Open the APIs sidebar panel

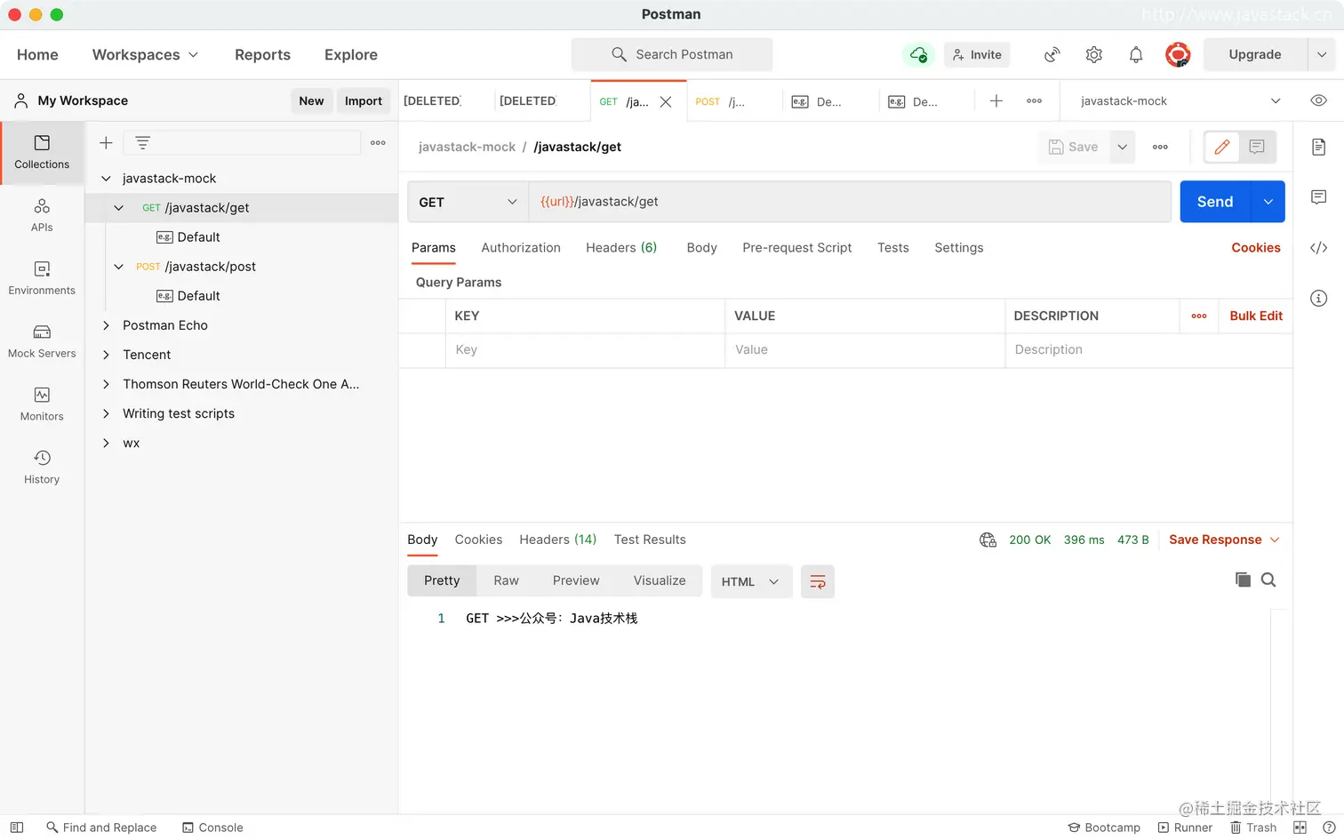42,215
